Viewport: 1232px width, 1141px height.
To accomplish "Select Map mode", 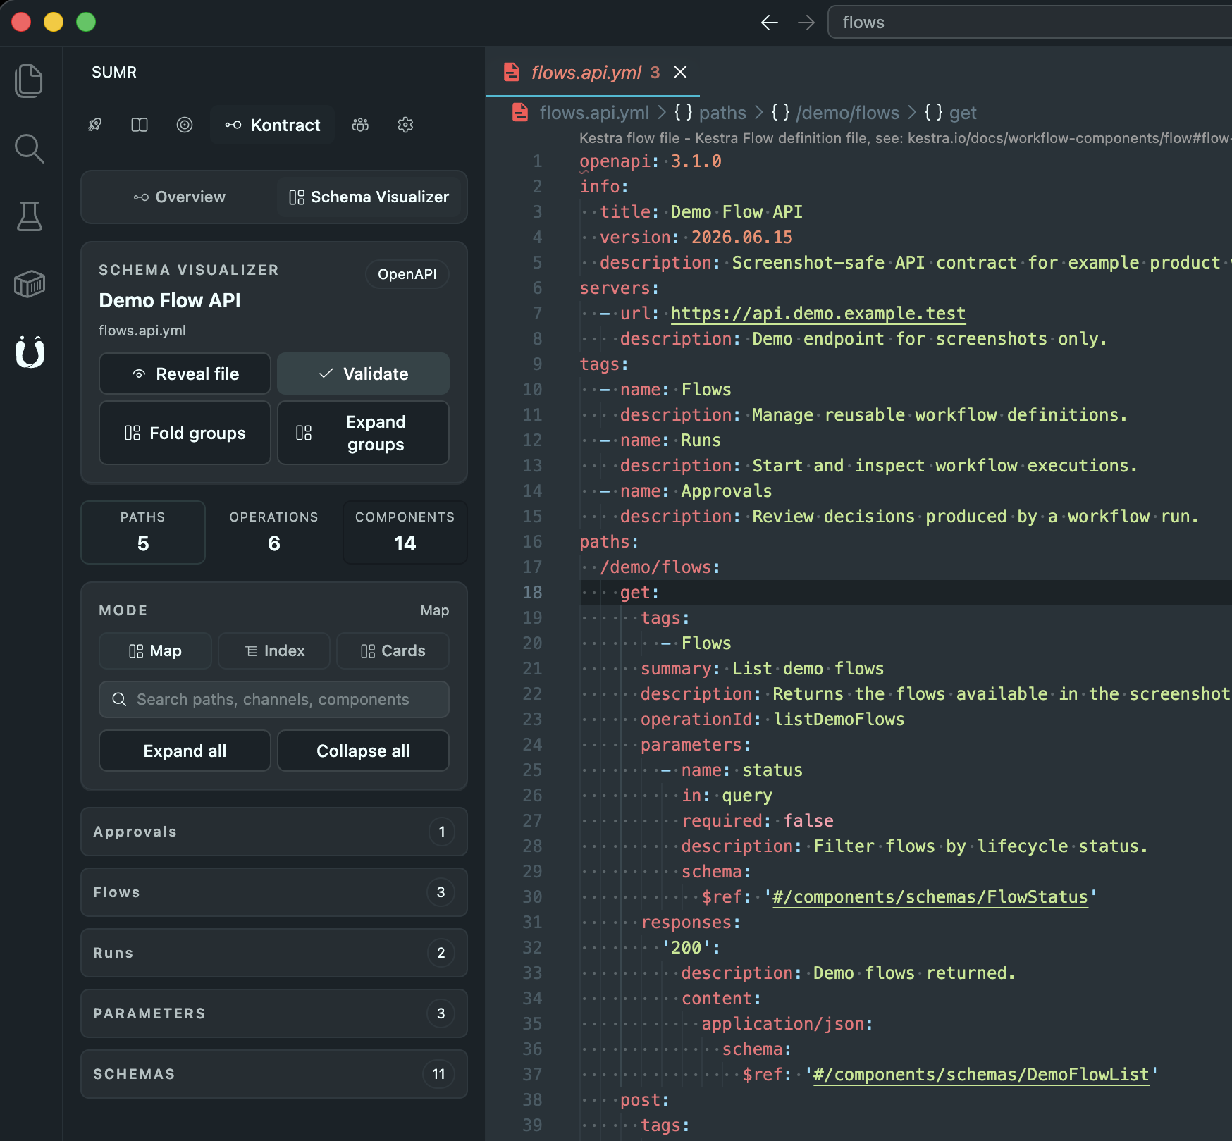I will (x=155, y=650).
